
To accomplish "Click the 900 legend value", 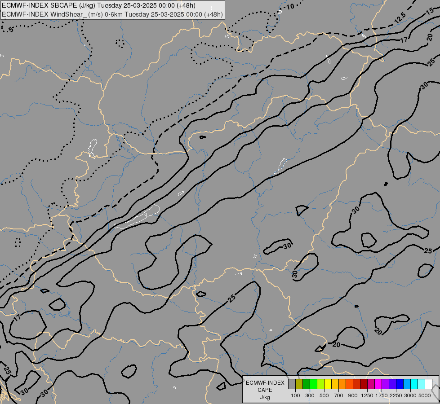I will 353,395.
